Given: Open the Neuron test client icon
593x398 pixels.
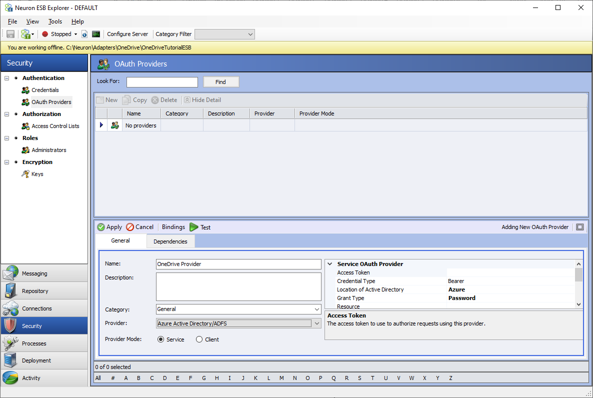Looking at the screenshot, I should [x=25, y=34].
